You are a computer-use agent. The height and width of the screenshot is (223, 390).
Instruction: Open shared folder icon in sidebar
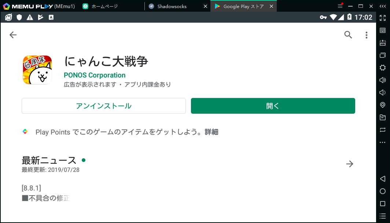coord(383,117)
